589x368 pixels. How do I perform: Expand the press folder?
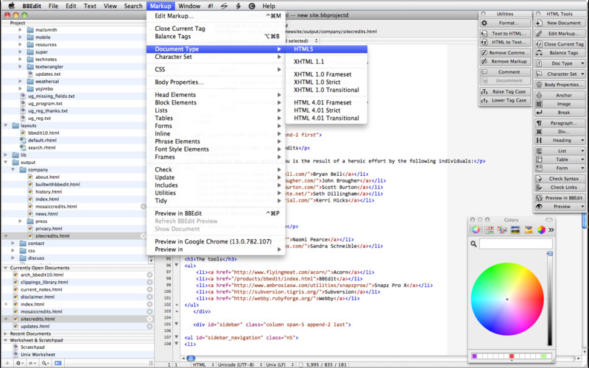click(21, 222)
